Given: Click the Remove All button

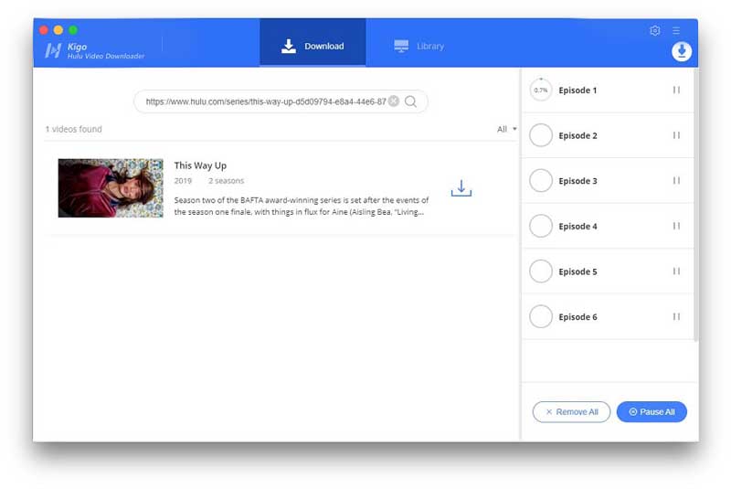Looking at the screenshot, I should point(571,411).
